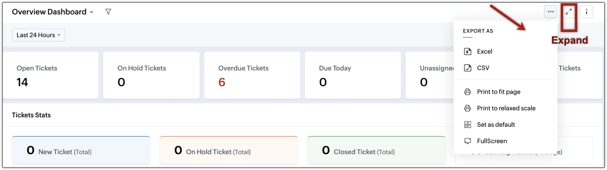Open the info (i) button
This screenshot has width=607, height=170.
coord(587,12)
